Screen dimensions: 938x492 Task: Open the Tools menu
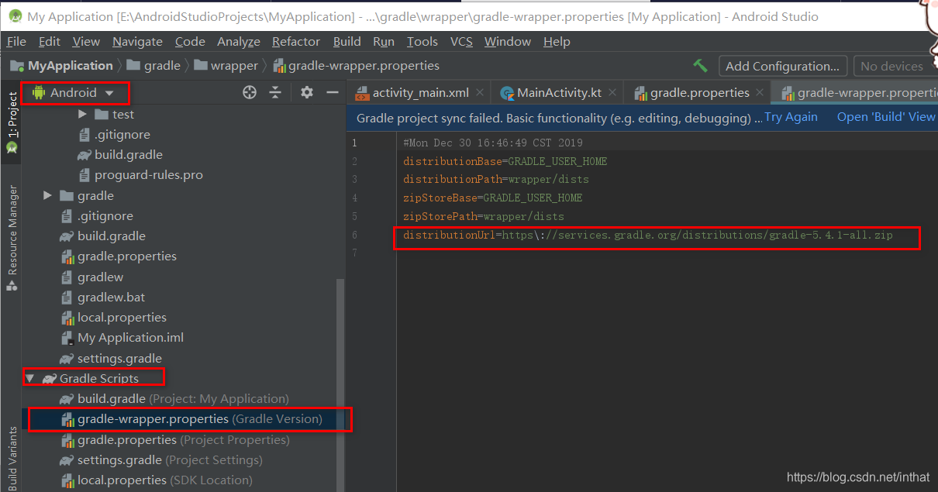pos(422,41)
